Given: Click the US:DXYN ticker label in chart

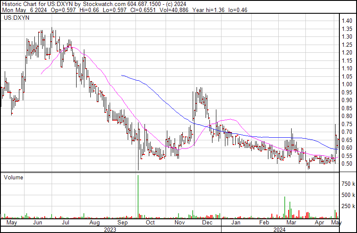Looking at the screenshot, I should point(16,18).
